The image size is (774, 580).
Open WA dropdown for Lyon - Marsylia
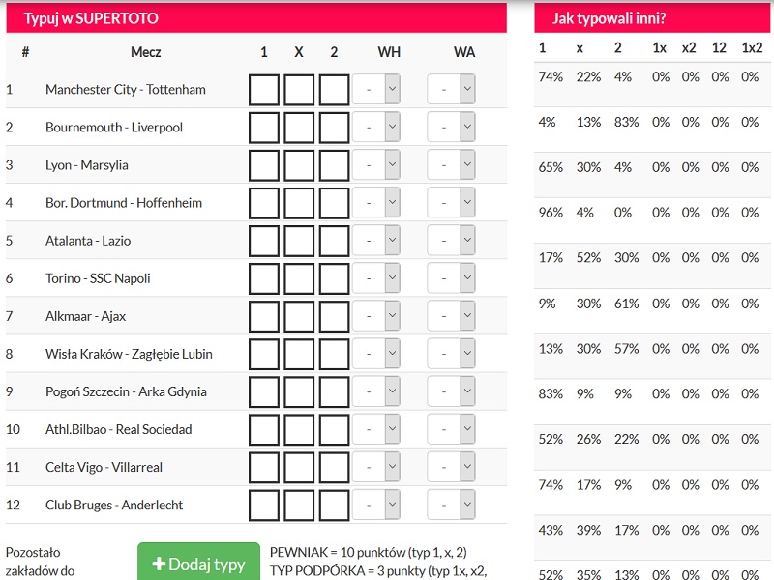pyautogui.click(x=451, y=164)
